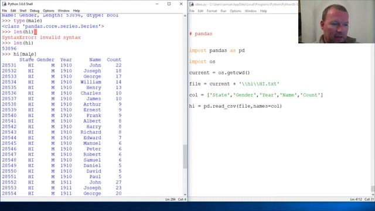Open Options menu in Python Shell window

click(49, 11)
